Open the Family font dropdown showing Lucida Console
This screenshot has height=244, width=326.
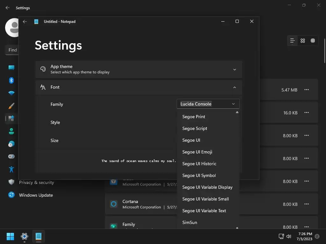click(x=208, y=104)
